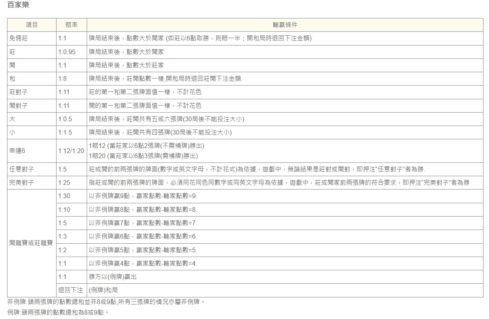The width and height of the screenshot is (489, 319).
Task: Click the 完美對子 row label
Action: [22, 182]
